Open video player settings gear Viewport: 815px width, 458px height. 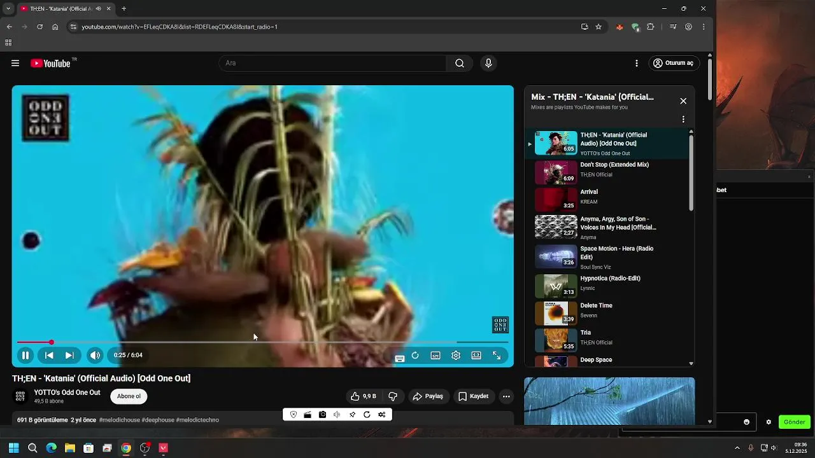pos(456,356)
